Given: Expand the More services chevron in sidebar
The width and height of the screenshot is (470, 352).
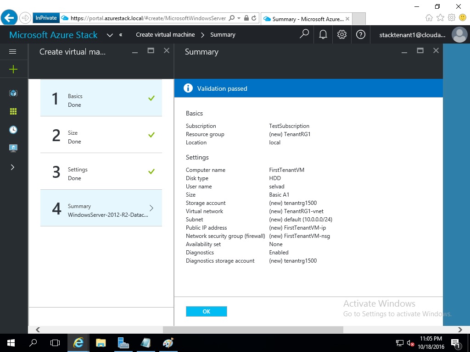Looking at the screenshot, I should [x=12, y=167].
